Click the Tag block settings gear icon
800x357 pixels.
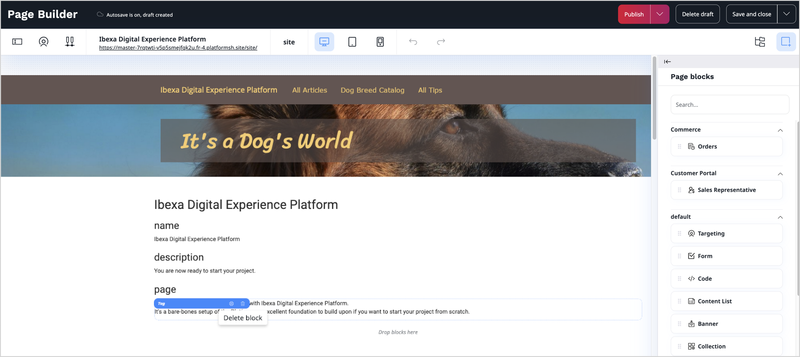click(x=231, y=303)
